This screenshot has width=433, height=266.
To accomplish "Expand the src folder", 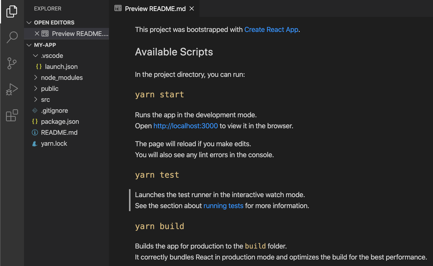I will click(x=35, y=100).
